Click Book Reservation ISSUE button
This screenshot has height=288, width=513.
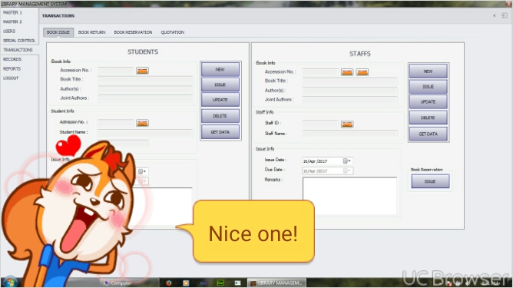[x=430, y=181]
